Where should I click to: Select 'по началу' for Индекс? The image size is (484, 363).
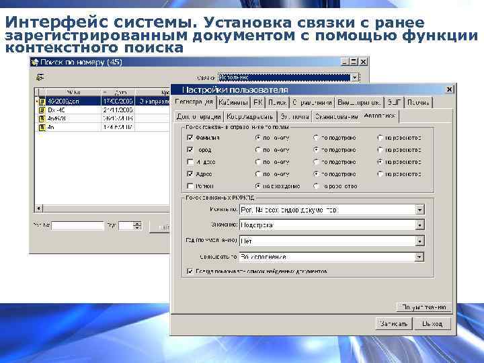point(258,162)
